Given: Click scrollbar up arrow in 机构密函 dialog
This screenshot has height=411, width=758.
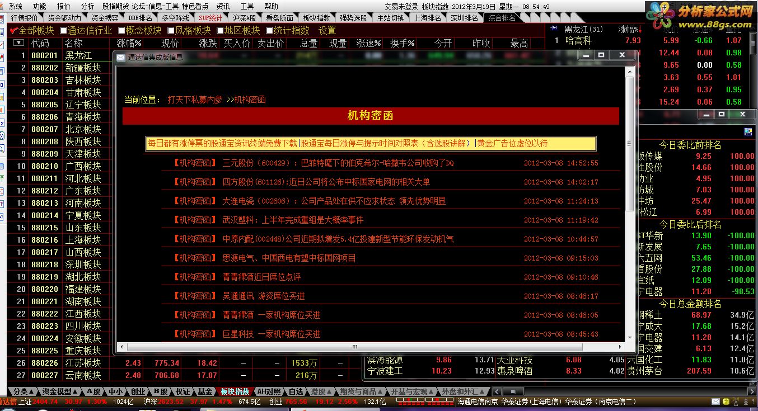Looking at the screenshot, I should click(629, 71).
